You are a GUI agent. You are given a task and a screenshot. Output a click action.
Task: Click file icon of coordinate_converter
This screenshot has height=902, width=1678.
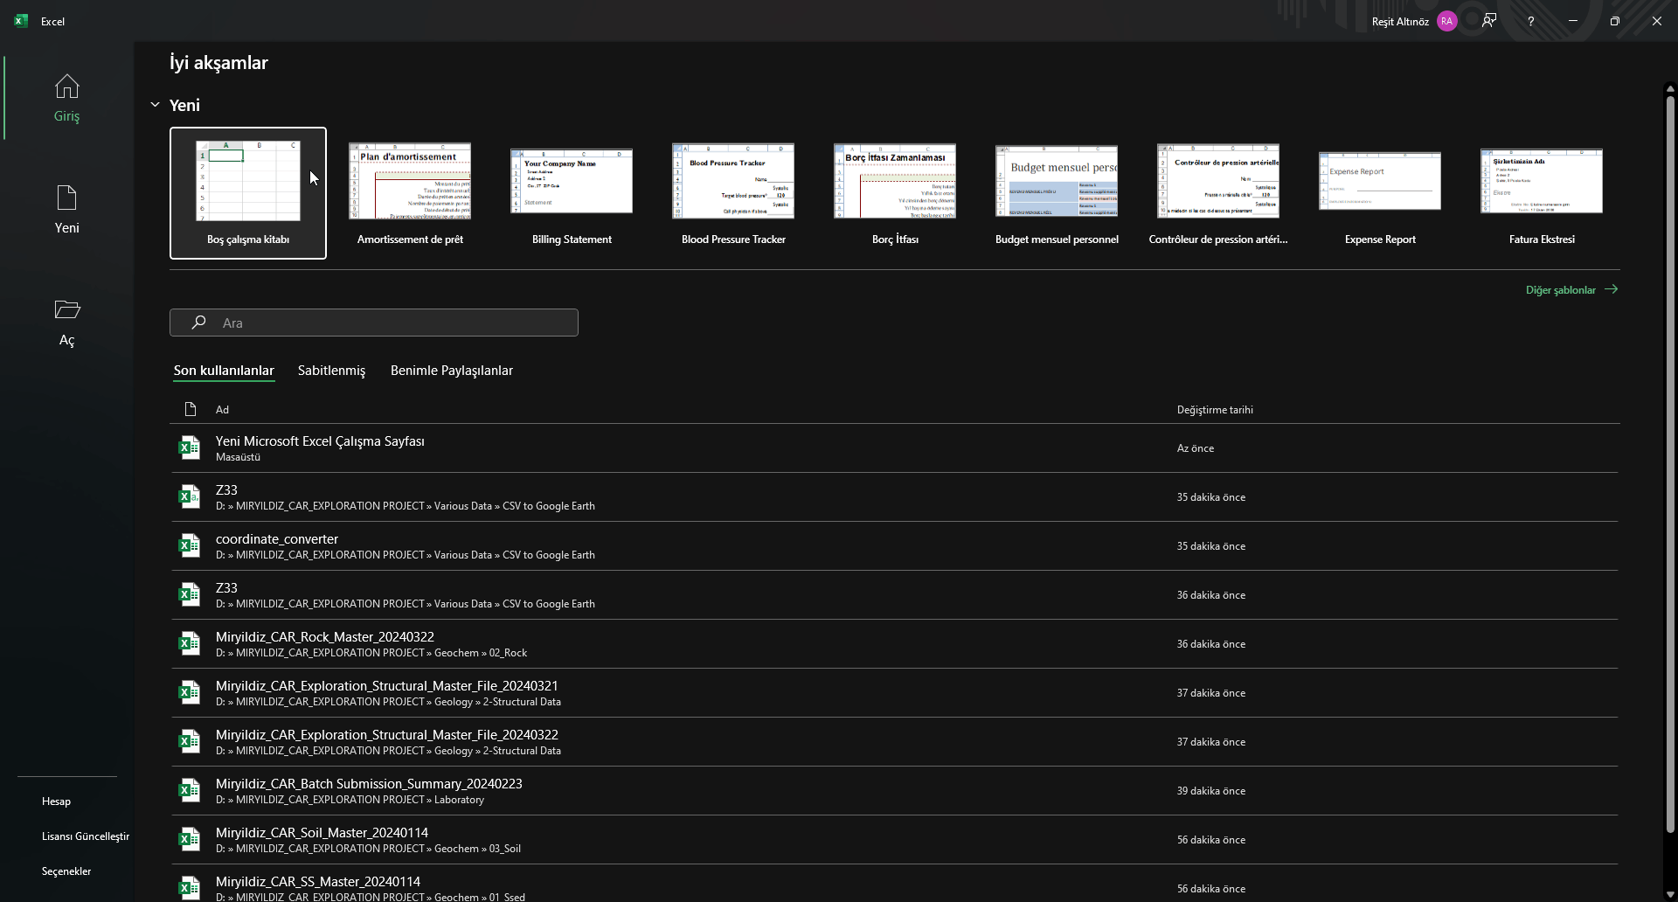click(189, 545)
